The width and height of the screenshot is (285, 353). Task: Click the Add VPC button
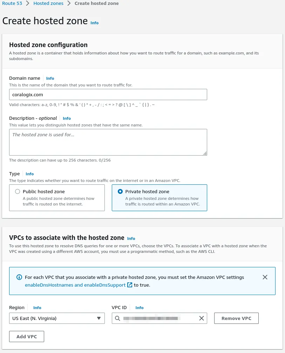[27, 336]
